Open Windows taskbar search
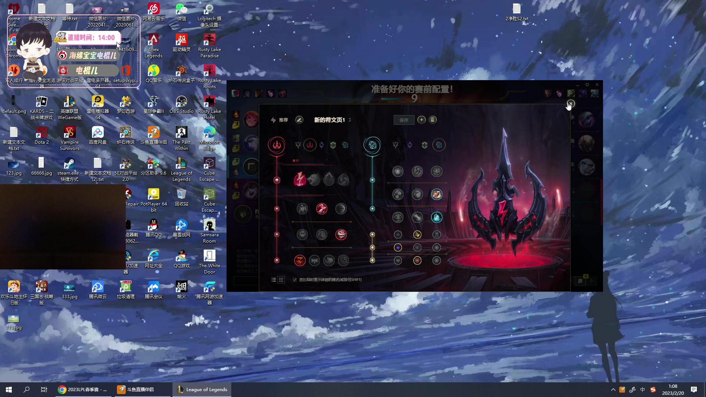This screenshot has height=397, width=706. tap(26, 390)
